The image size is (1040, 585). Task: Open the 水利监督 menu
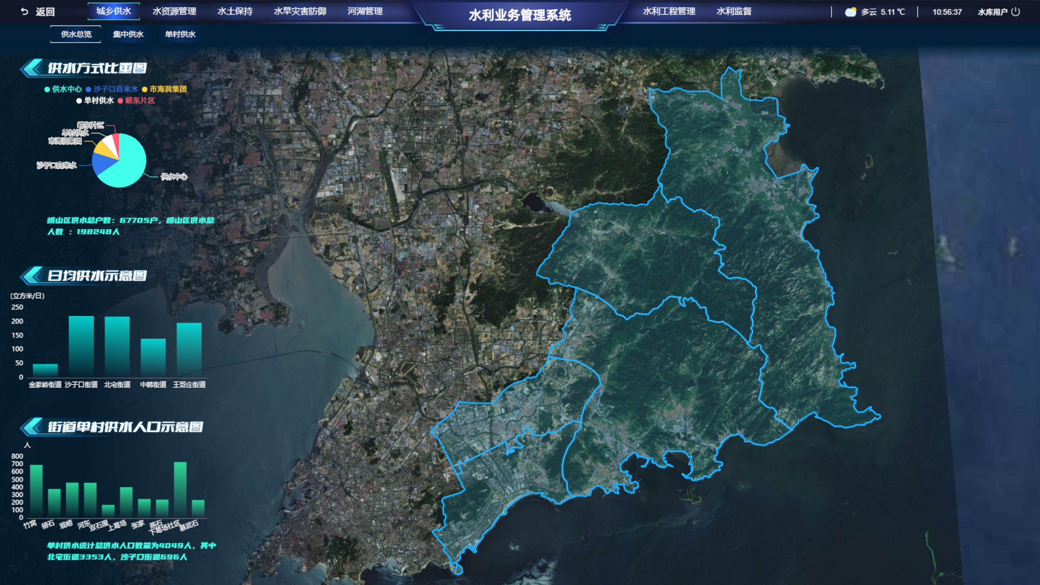click(734, 11)
